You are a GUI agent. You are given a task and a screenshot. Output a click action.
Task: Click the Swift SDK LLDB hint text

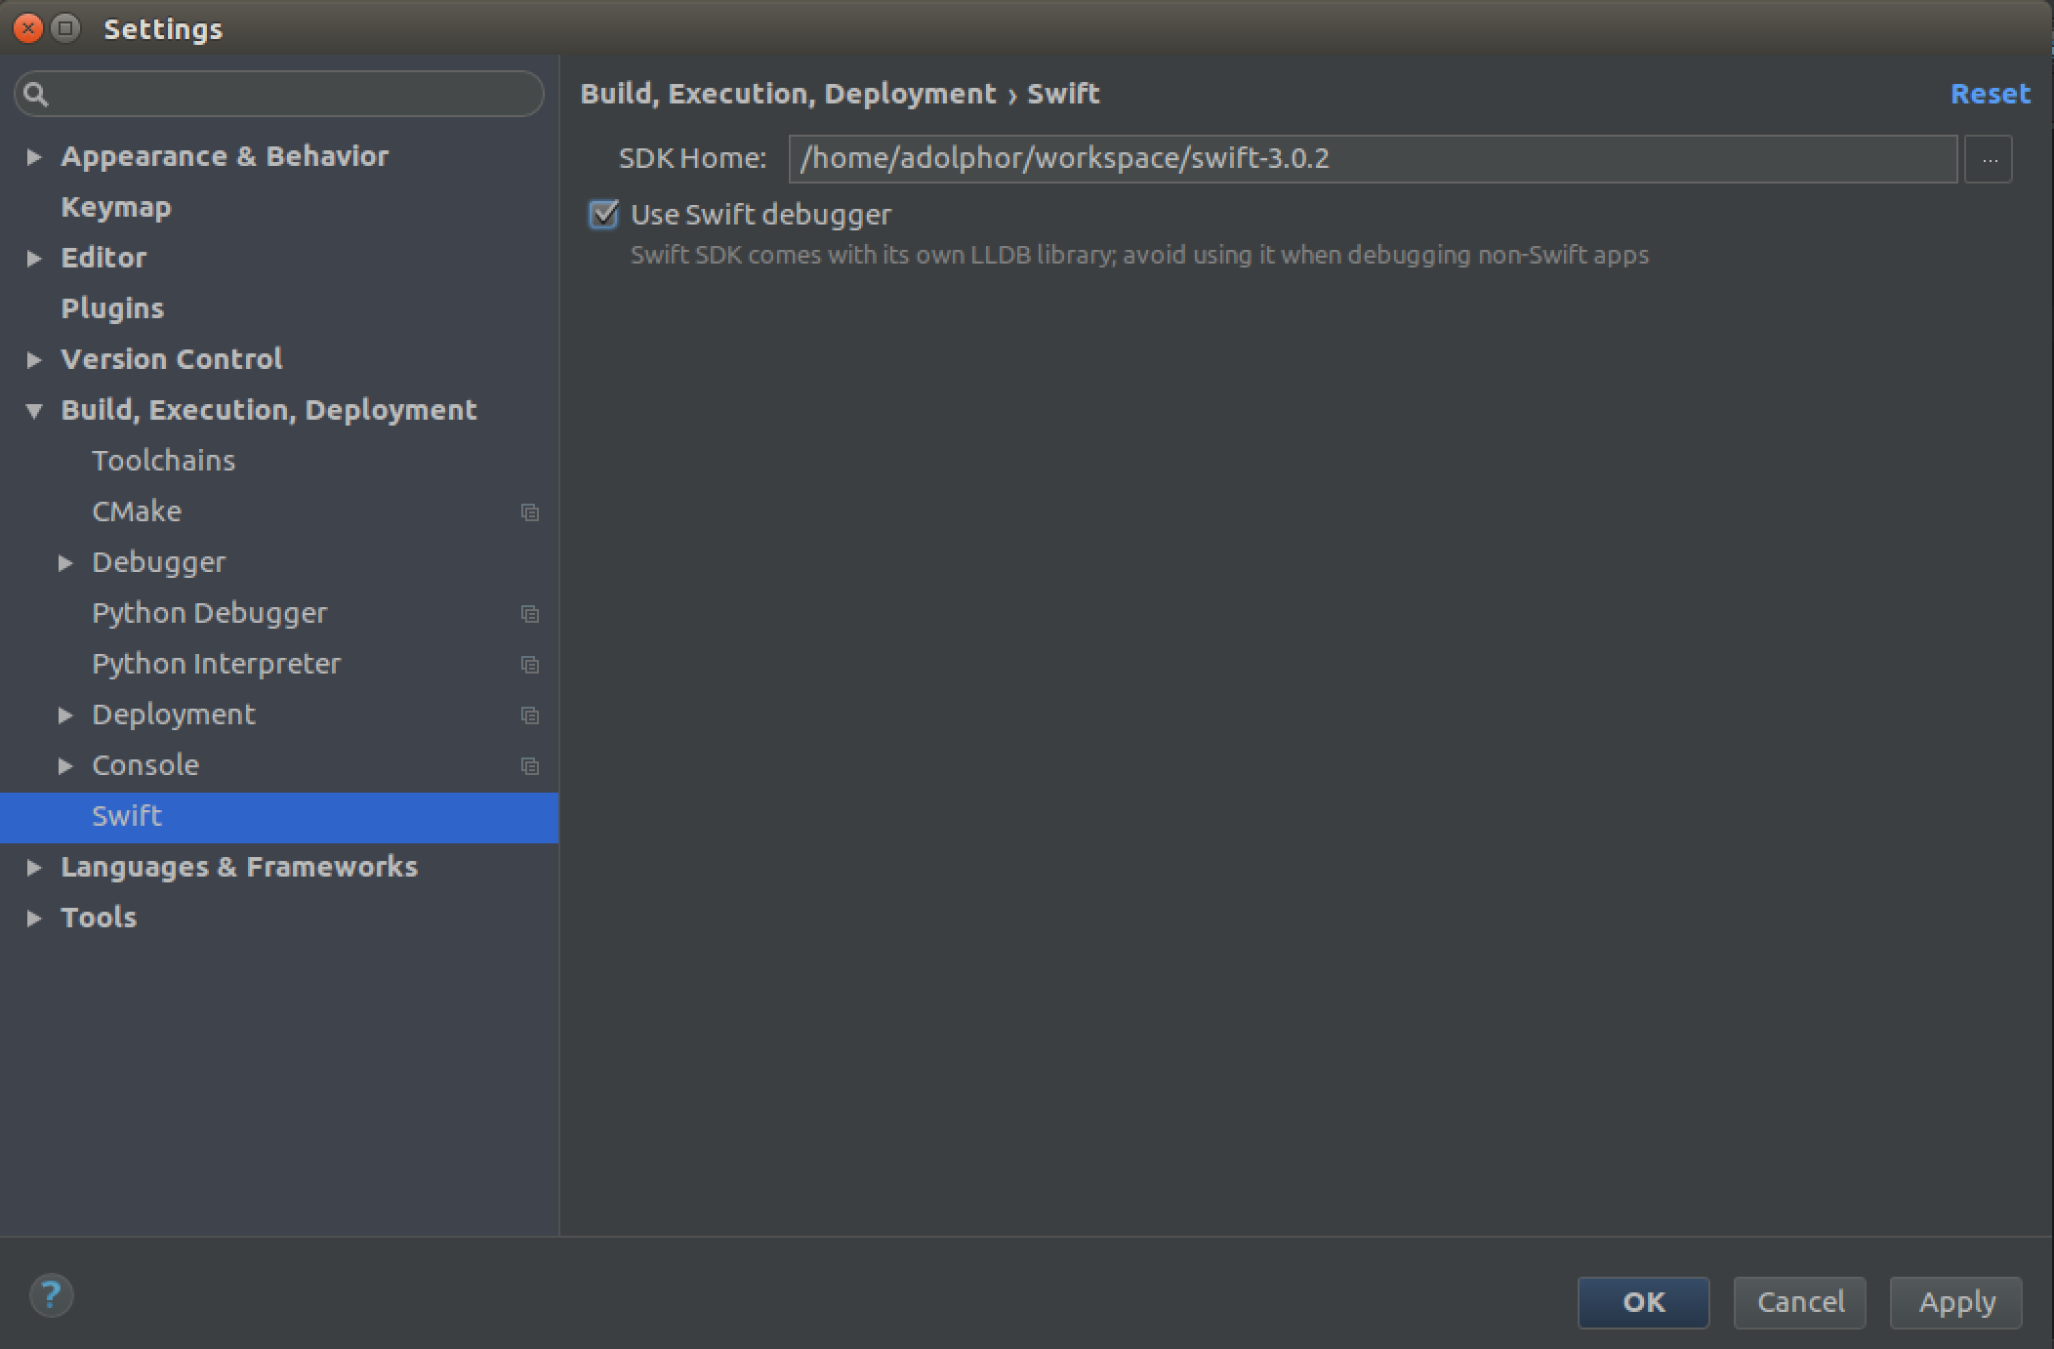(1139, 256)
